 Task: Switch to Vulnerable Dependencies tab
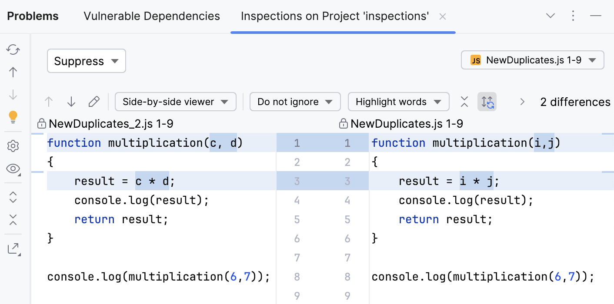pos(152,17)
